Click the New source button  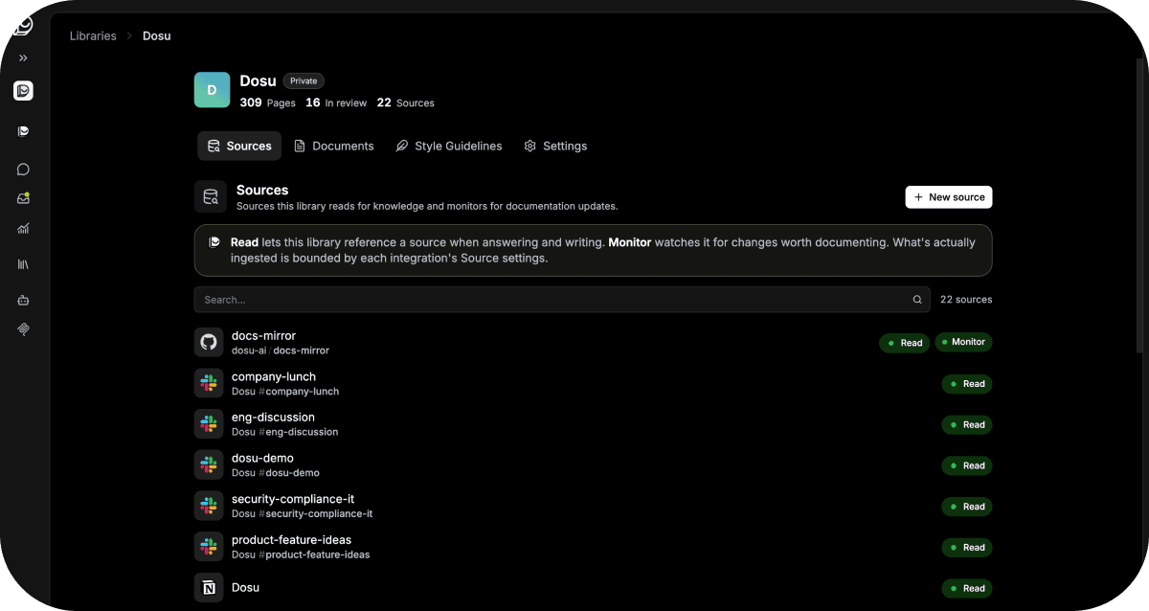949,197
